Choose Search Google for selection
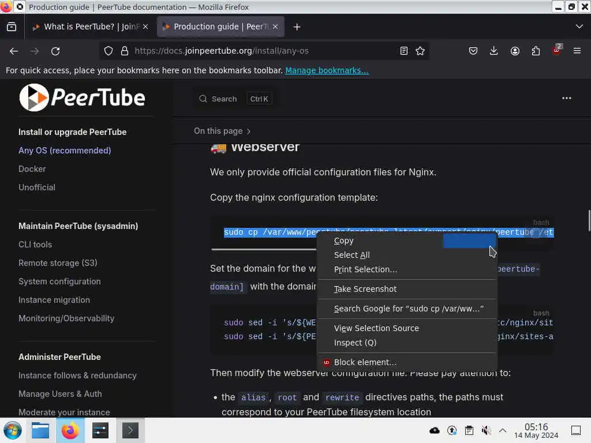 coord(407,309)
